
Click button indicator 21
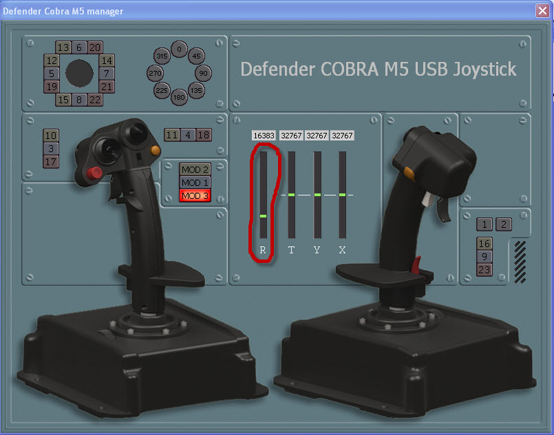(x=107, y=87)
